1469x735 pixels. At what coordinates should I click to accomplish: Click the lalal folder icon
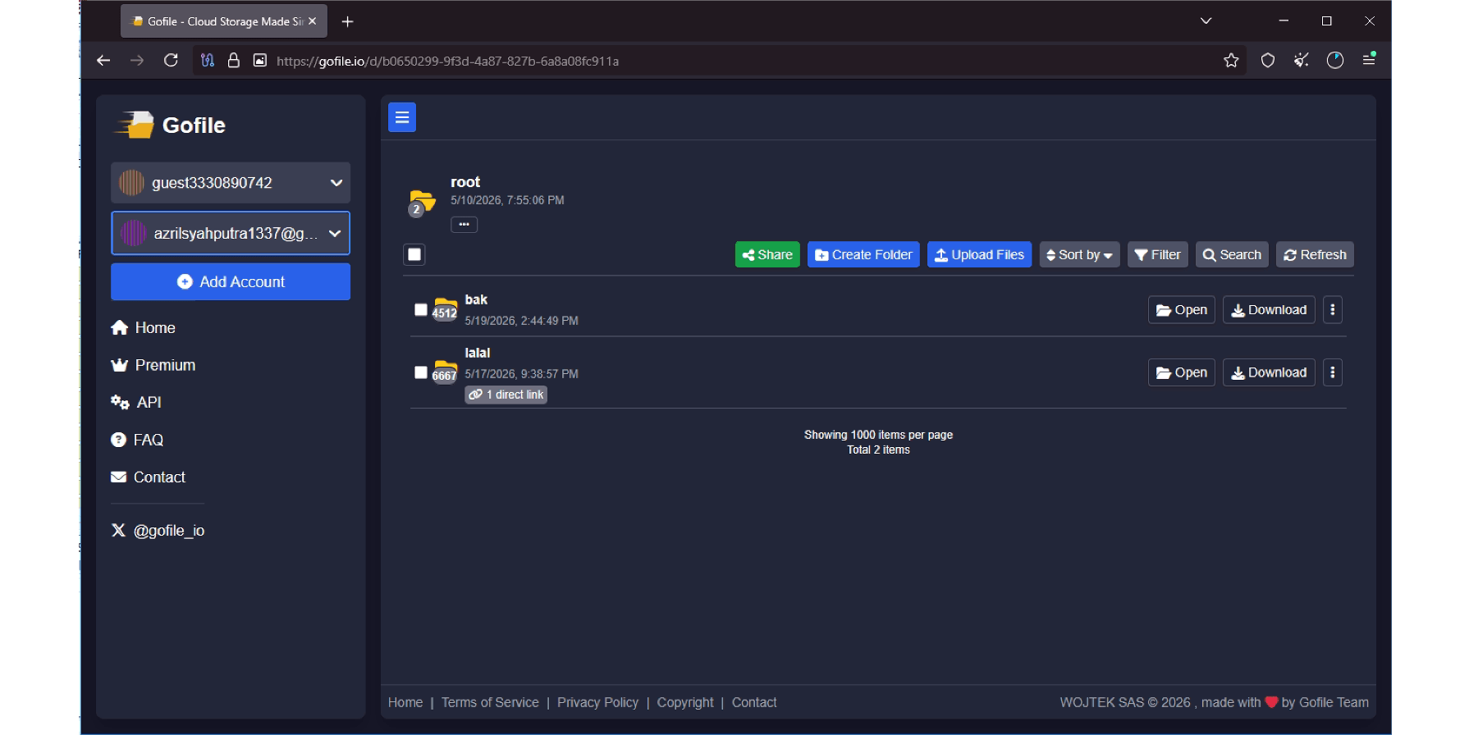click(445, 372)
